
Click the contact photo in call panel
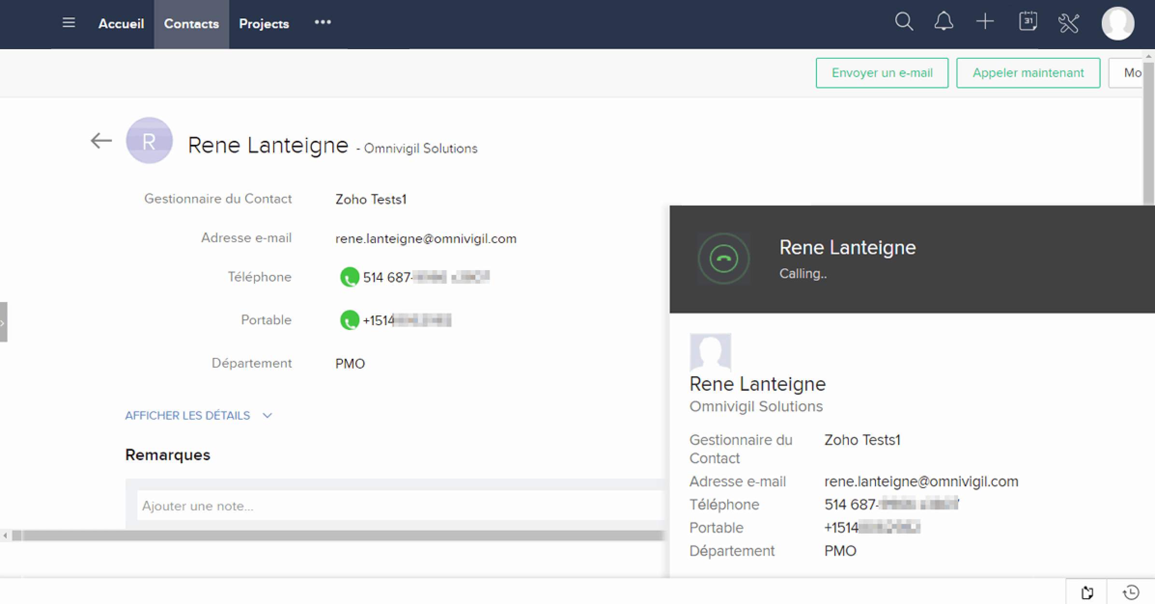[x=710, y=352]
